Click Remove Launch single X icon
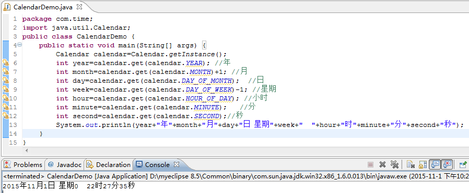Viewport: 469px width, 193px height. point(382,164)
